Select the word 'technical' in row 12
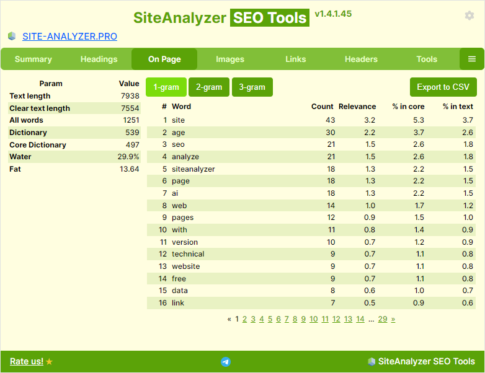485x373 pixels. [x=188, y=254]
